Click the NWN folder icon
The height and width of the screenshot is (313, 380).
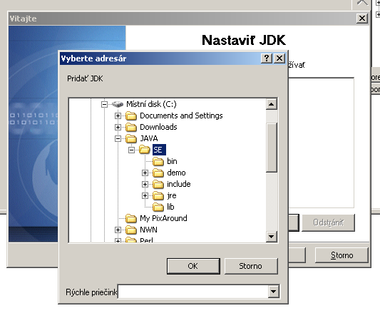(131, 230)
